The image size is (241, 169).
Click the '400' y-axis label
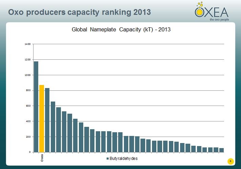pyautogui.click(x=28, y=121)
